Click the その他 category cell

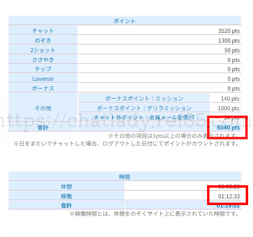tap(43, 108)
